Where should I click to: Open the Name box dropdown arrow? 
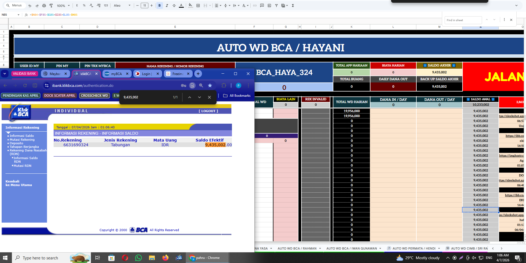coord(18,15)
